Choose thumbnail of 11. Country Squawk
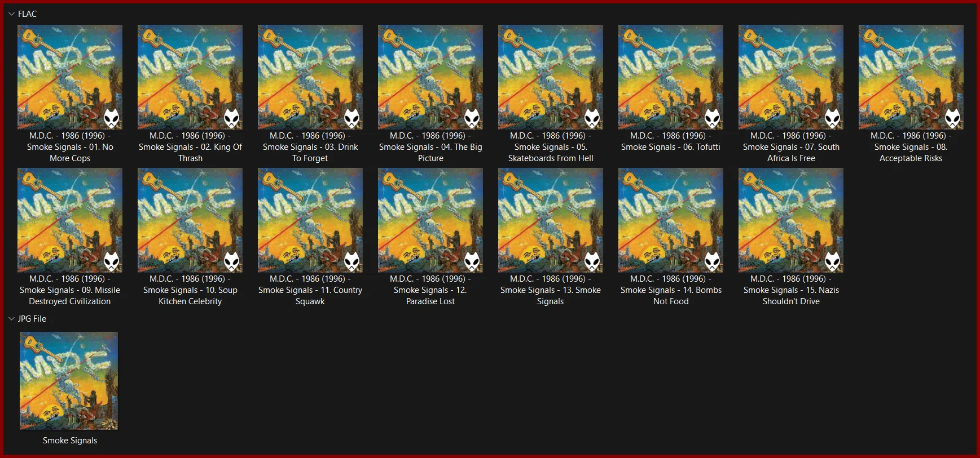Screen dimensions: 980x458 point(310,220)
